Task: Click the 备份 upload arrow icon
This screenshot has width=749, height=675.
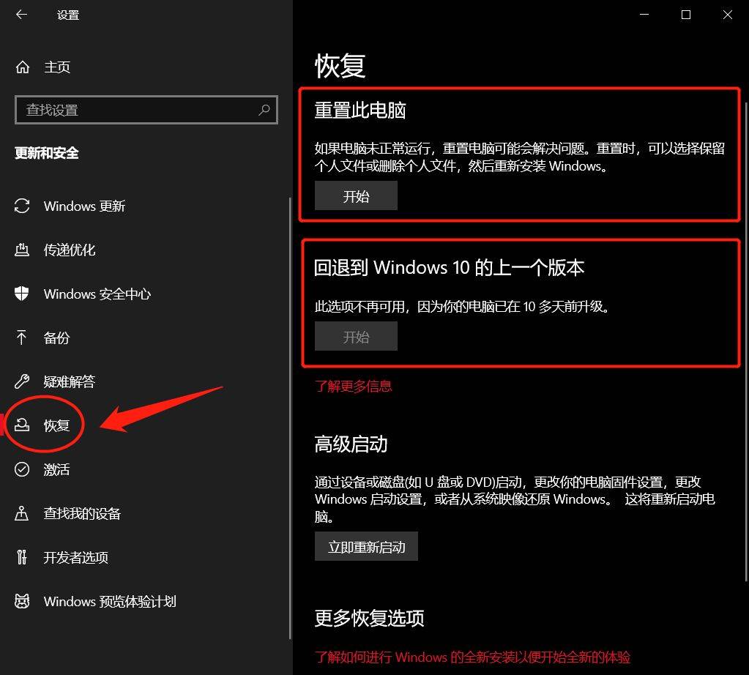Action: (21, 337)
